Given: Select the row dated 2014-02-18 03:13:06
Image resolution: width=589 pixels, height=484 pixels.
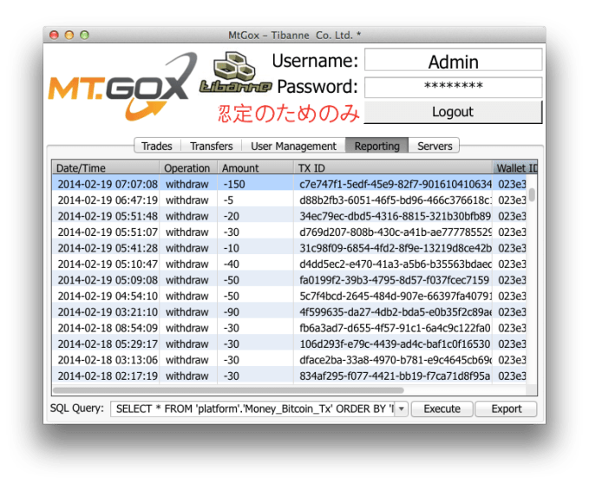Looking at the screenshot, I should pos(289,360).
